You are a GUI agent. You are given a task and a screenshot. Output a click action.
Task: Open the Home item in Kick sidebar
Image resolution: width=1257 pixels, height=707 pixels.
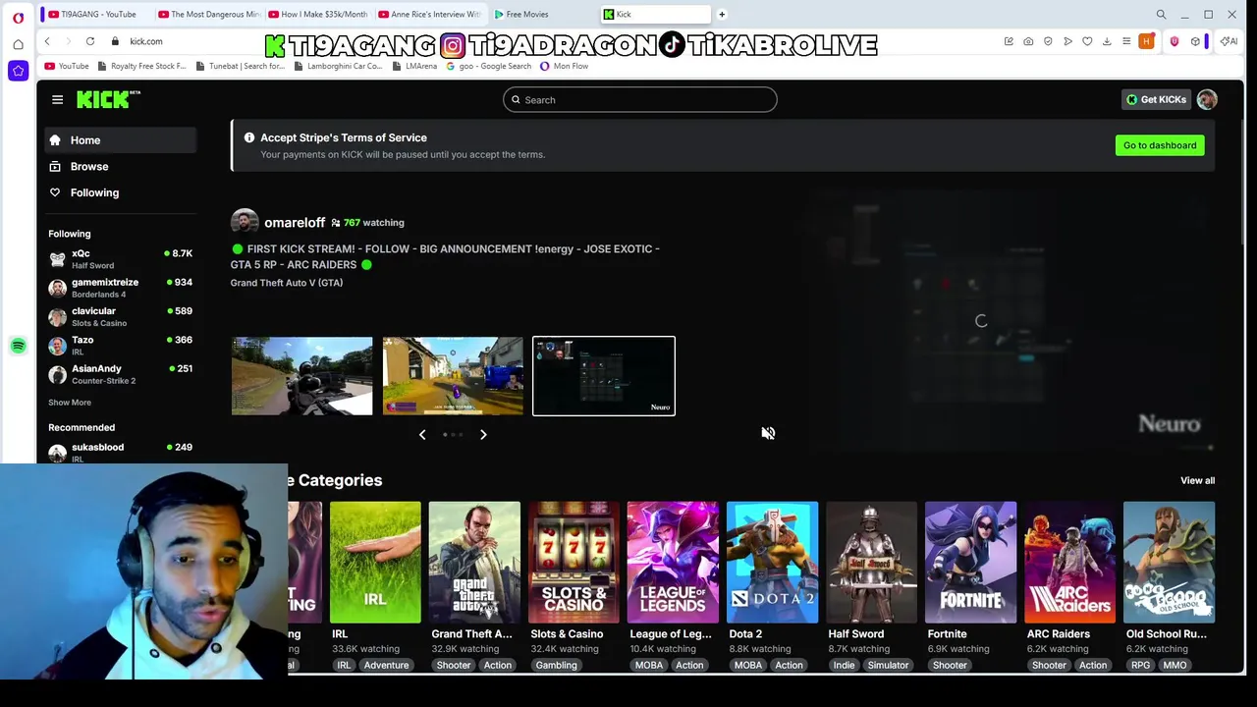(x=120, y=140)
